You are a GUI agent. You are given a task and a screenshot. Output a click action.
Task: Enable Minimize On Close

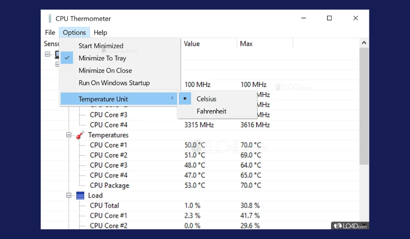120,70
